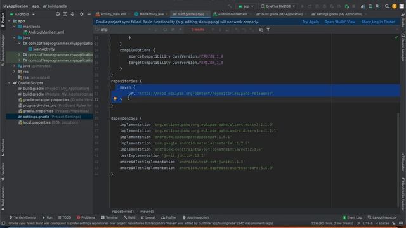Open the Layout Inspector tool window

point(382,217)
